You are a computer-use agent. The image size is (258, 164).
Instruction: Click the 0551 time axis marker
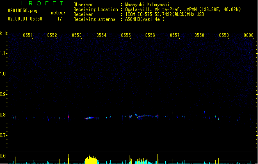[28, 35]
